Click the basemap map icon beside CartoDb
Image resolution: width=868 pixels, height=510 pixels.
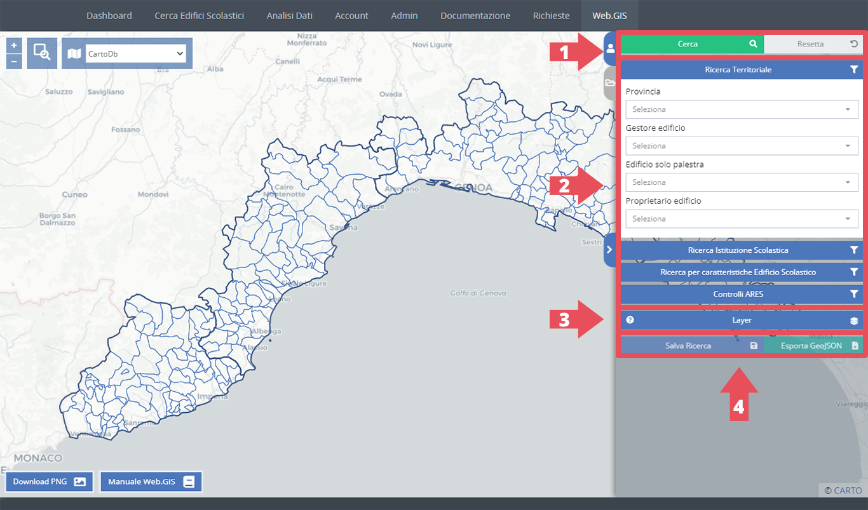[74, 54]
